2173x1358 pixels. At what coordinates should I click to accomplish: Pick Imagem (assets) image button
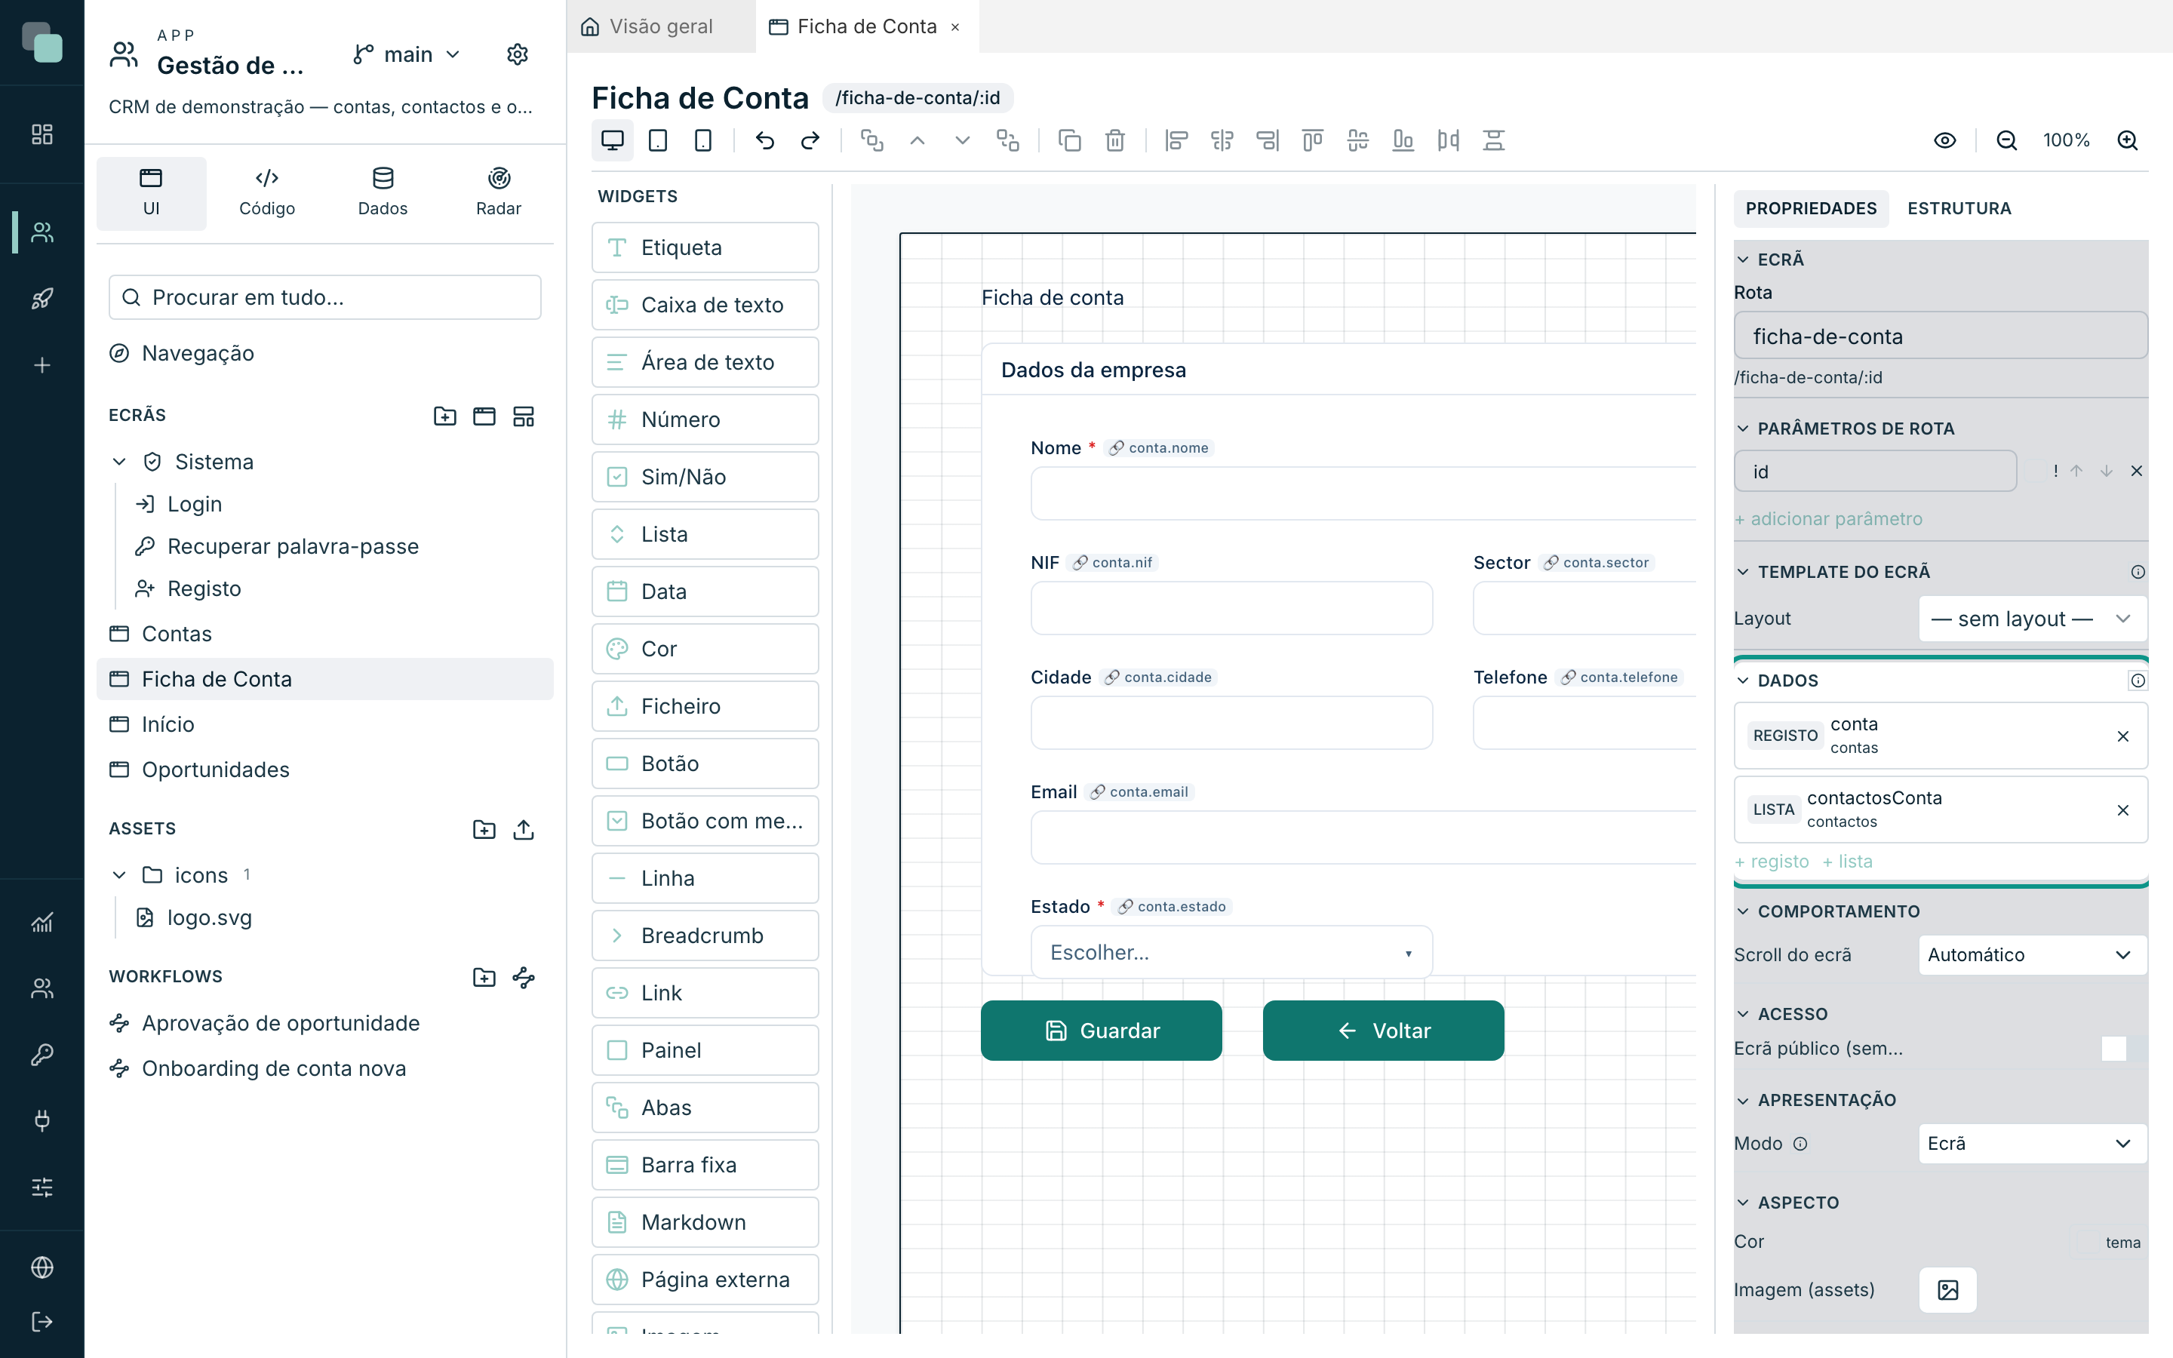coord(1947,1290)
